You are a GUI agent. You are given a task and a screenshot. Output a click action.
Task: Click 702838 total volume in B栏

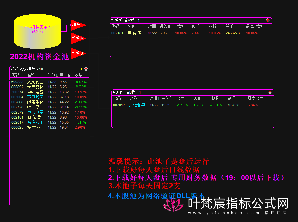[x=233, y=105]
